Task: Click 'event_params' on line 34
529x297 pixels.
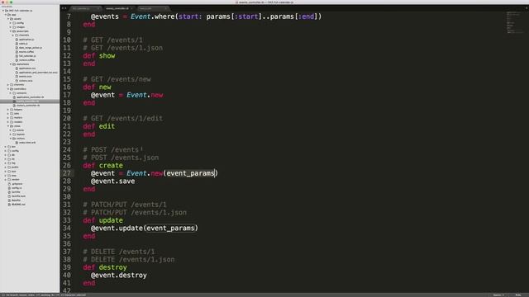Action: pyautogui.click(x=170, y=229)
